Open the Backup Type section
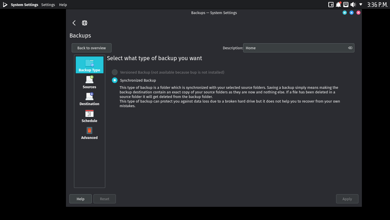Image resolution: width=390 pixels, height=220 pixels. coord(89,65)
